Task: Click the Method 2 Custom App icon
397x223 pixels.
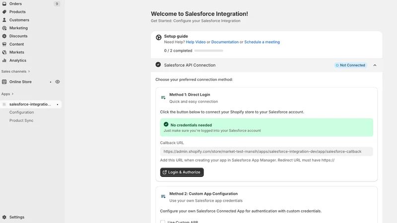Action: pos(163,196)
